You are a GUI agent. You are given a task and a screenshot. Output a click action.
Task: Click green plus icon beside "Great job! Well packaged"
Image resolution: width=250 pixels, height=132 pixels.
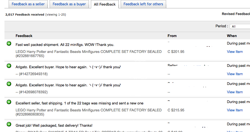[x=9, y=124]
